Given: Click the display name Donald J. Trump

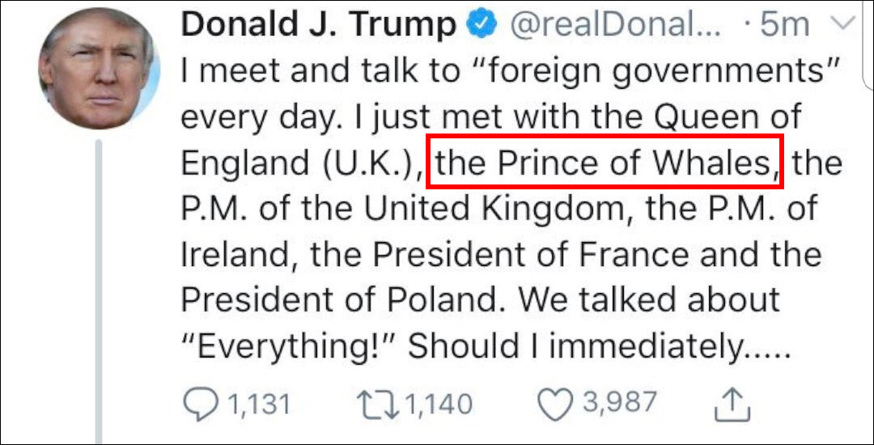Looking at the screenshot, I should (318, 25).
